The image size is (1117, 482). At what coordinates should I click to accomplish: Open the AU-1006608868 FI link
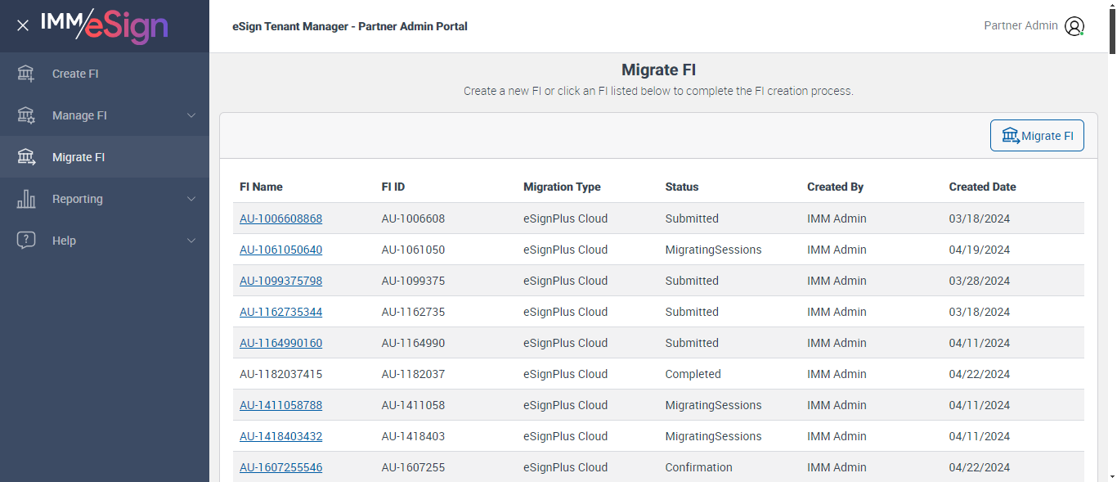click(280, 218)
